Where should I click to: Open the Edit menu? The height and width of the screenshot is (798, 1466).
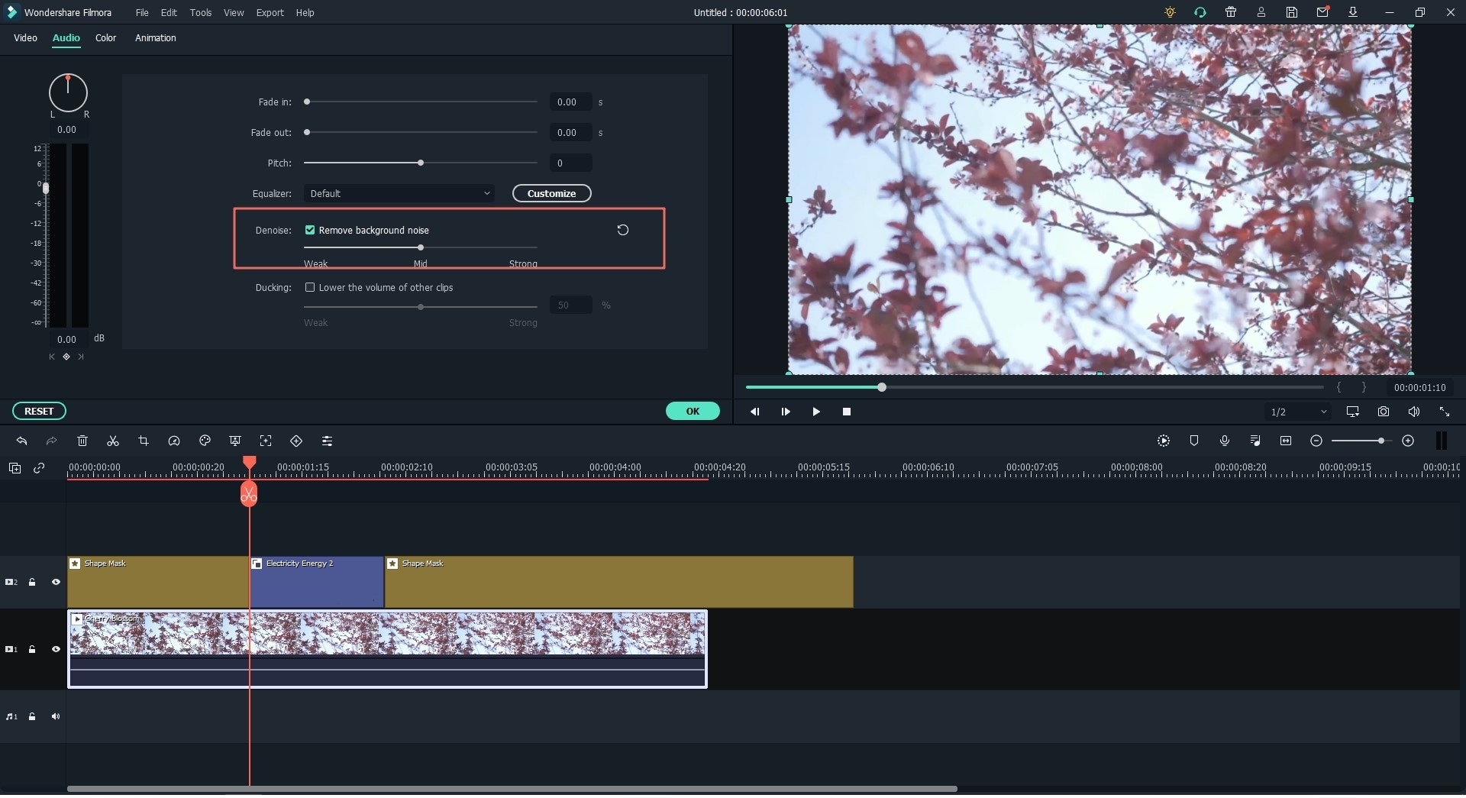point(169,12)
